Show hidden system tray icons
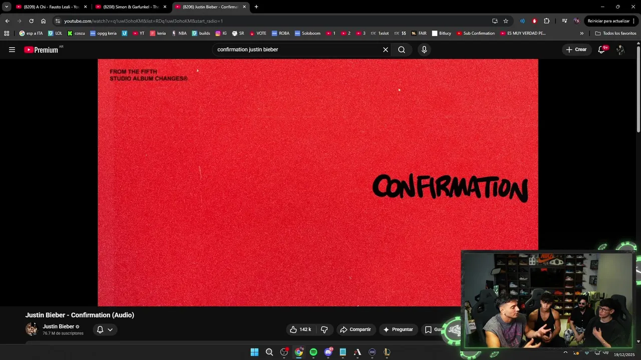This screenshot has width=641, height=360. [x=566, y=352]
